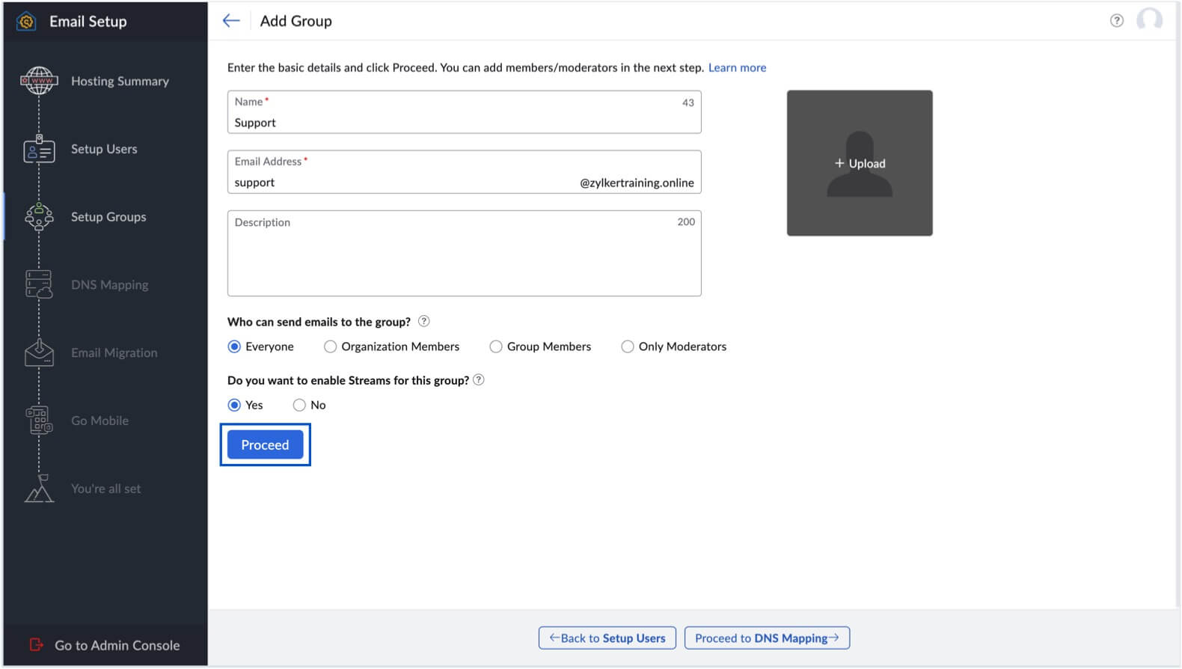The width and height of the screenshot is (1182, 669).
Task: Click the Go to Admin Console exit icon
Action: point(36,644)
